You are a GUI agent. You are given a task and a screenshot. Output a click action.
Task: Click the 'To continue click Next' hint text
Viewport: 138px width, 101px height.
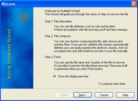tap(112, 84)
